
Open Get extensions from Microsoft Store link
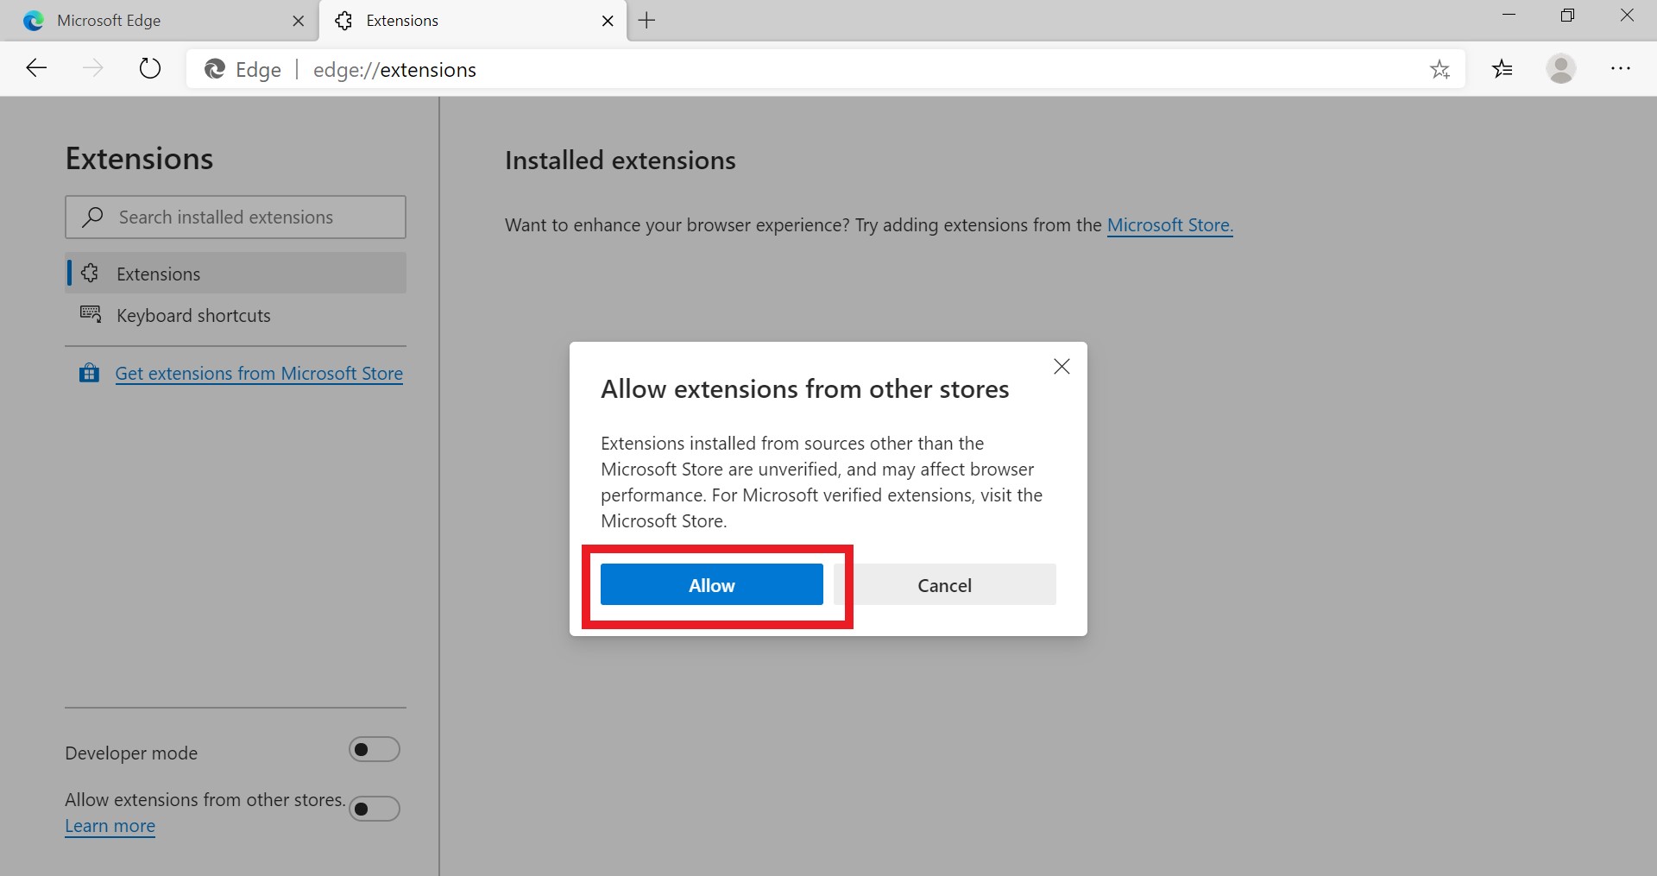(259, 373)
